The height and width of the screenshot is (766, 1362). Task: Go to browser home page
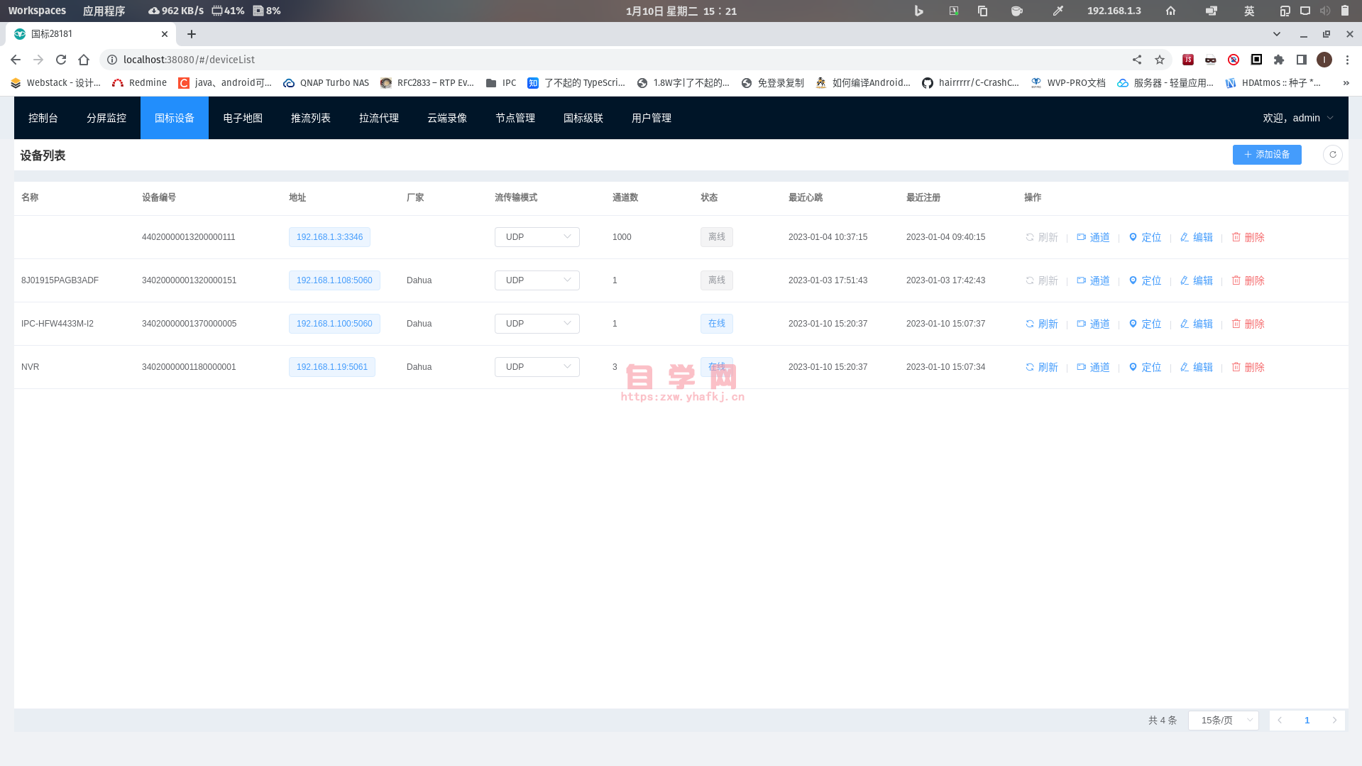(x=84, y=60)
